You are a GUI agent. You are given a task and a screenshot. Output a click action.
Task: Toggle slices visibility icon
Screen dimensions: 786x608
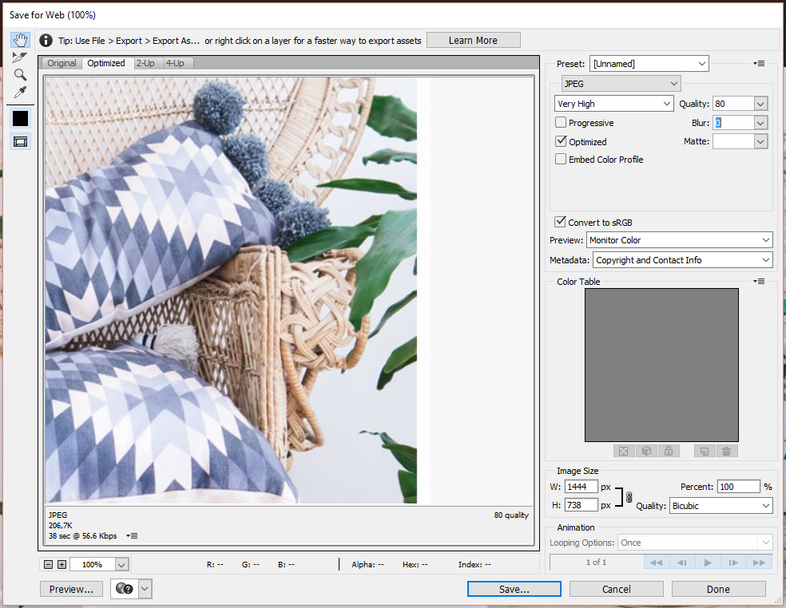click(20, 141)
